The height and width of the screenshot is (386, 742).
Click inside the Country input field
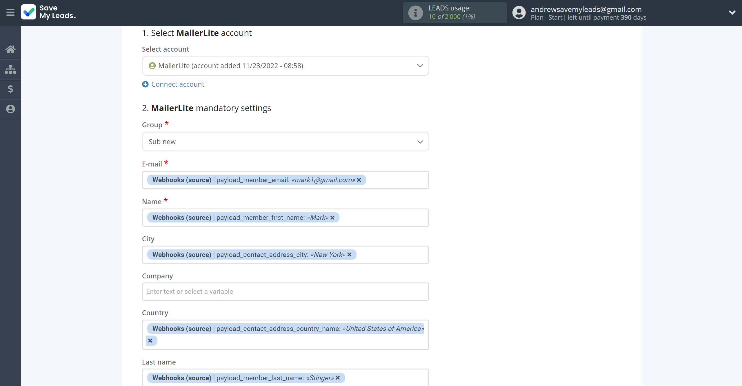point(285,335)
